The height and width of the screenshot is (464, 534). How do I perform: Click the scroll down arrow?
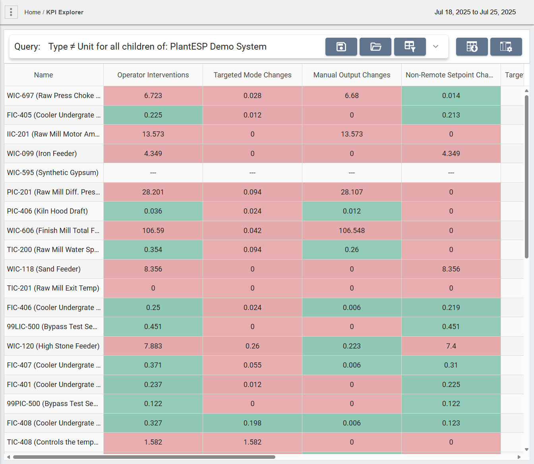click(x=526, y=450)
